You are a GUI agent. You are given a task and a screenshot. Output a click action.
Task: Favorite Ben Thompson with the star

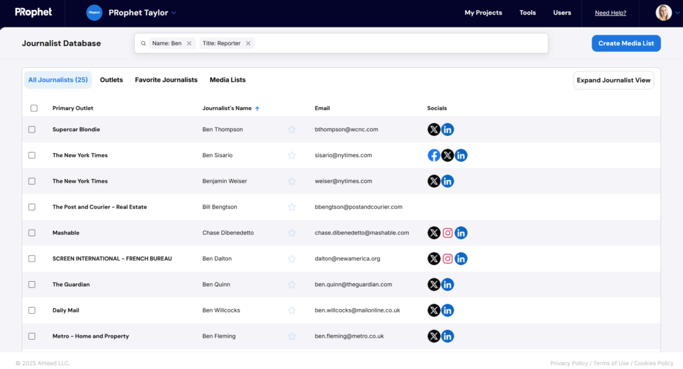291,129
